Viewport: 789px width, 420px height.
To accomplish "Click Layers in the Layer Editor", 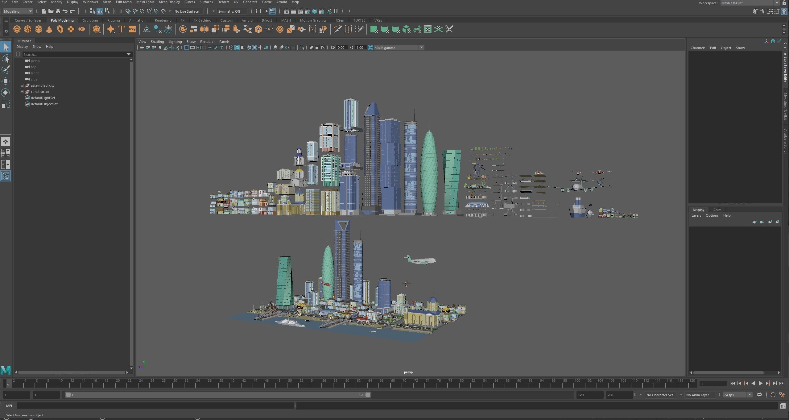I will [696, 215].
